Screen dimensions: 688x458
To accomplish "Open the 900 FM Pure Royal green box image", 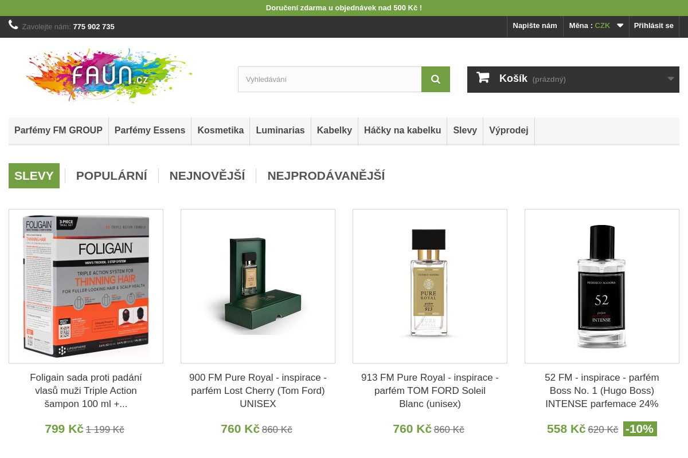I will pyautogui.click(x=258, y=286).
